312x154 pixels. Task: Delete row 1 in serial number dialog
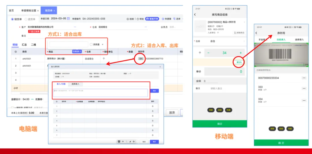153,106
